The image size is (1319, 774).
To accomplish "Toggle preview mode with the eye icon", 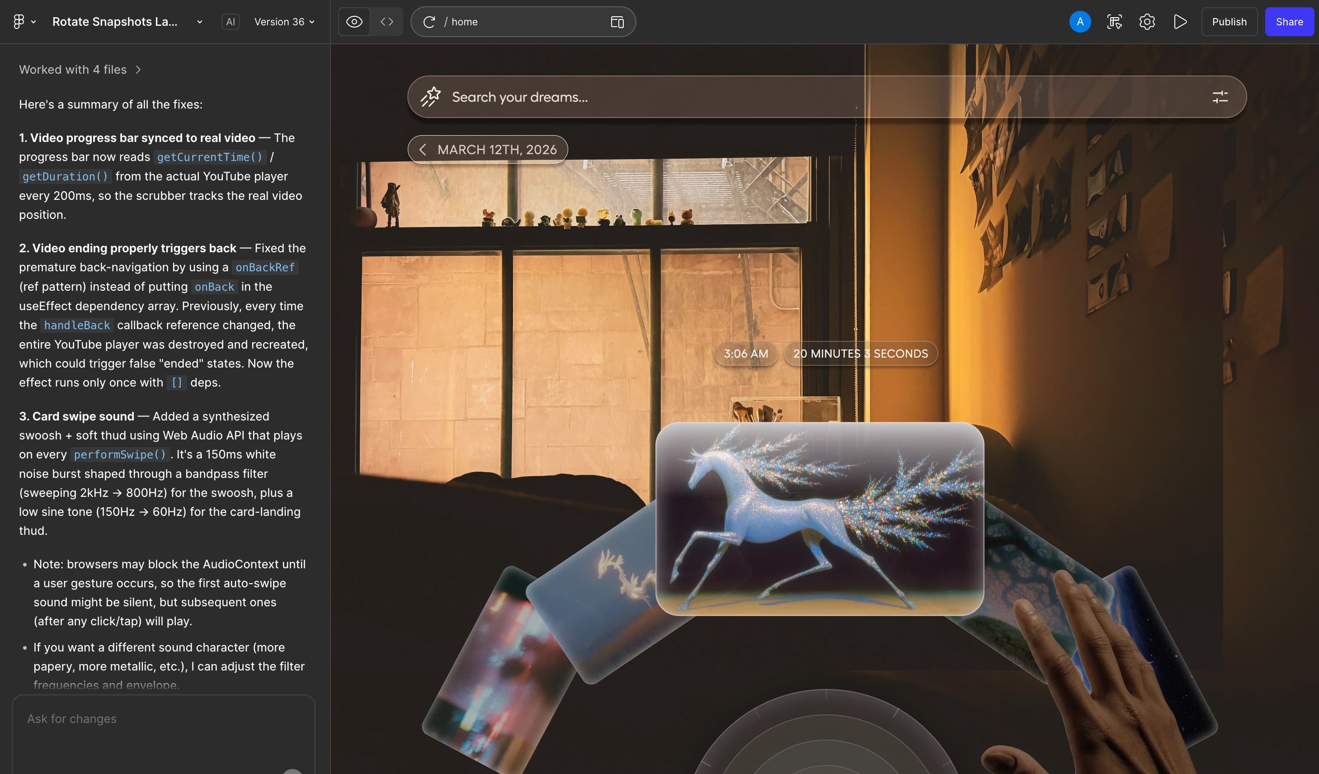I will (354, 21).
